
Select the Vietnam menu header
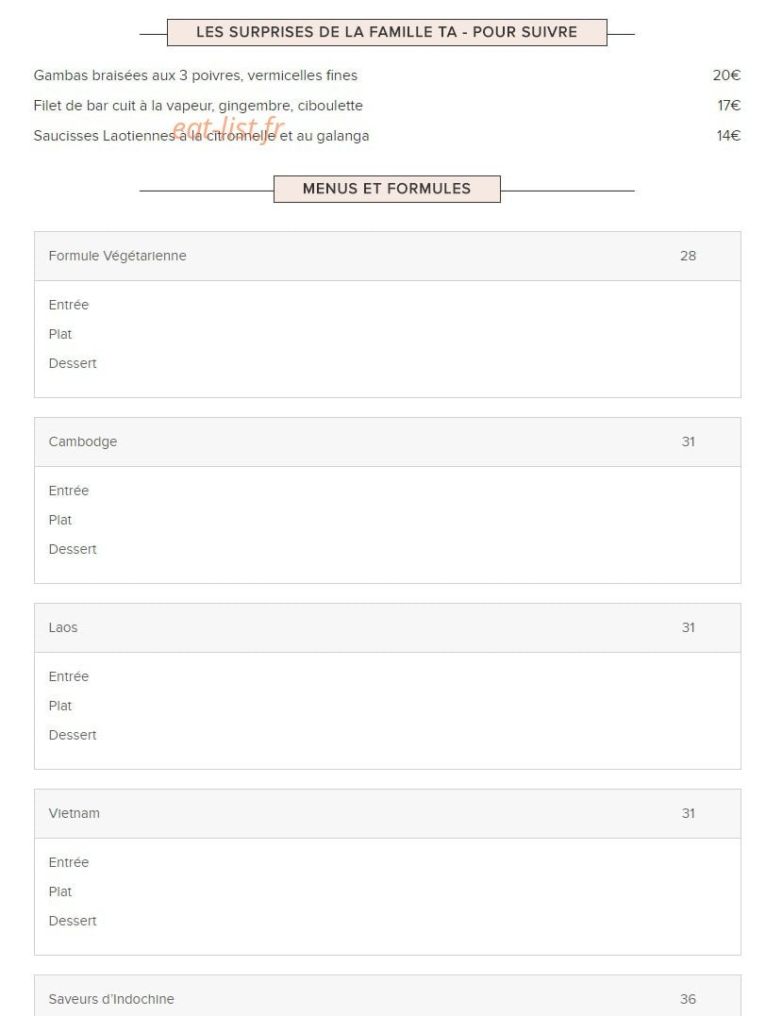click(388, 814)
